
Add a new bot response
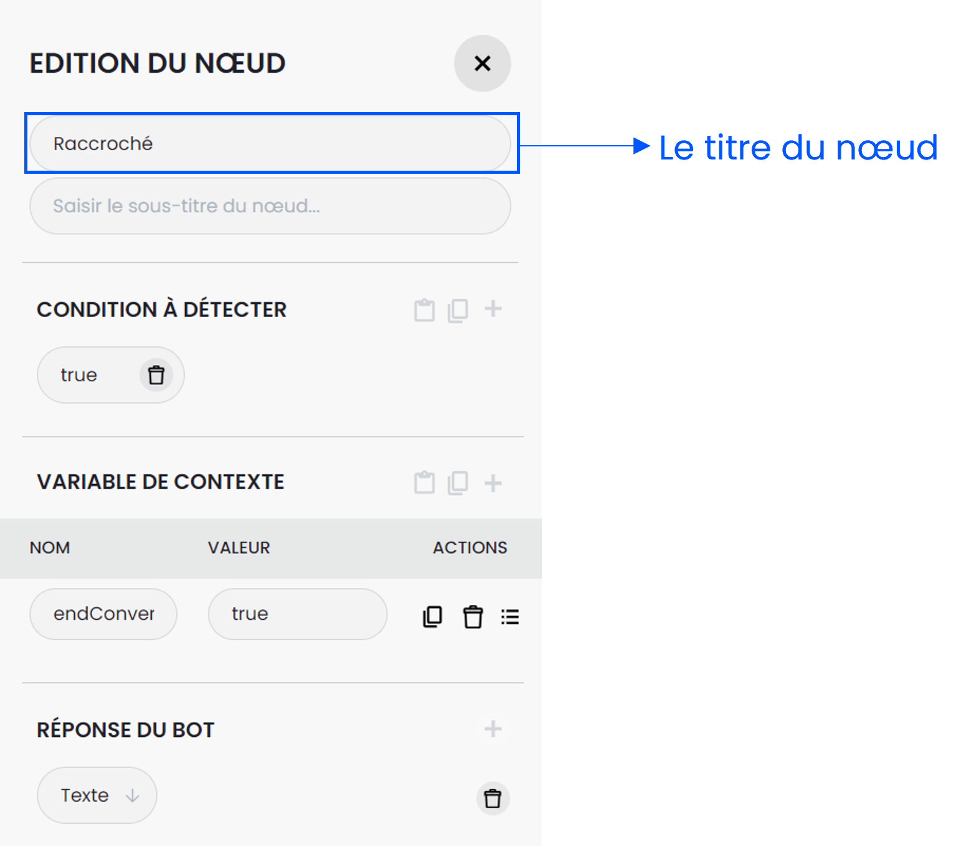coord(493,729)
